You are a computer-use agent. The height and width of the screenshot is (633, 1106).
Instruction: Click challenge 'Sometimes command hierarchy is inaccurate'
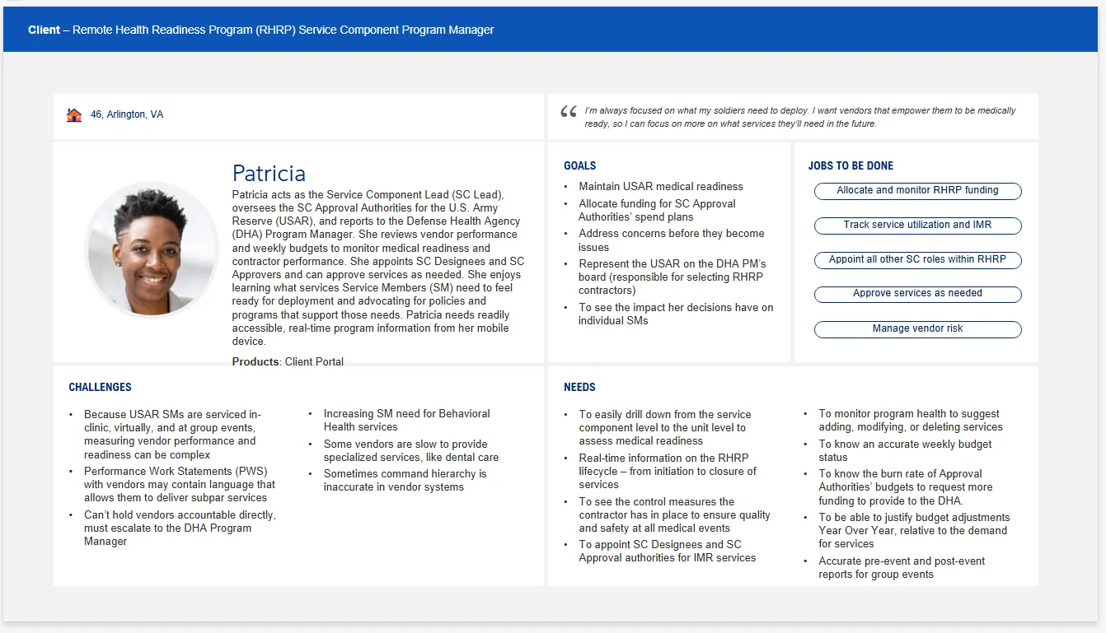(405, 481)
